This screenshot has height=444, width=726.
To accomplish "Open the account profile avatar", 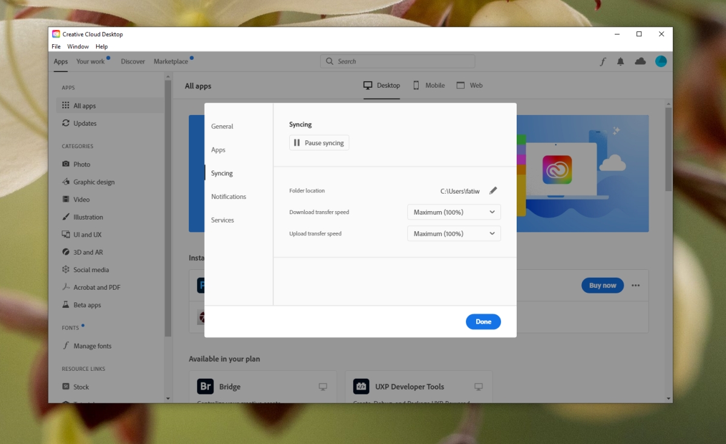I will 661,61.
